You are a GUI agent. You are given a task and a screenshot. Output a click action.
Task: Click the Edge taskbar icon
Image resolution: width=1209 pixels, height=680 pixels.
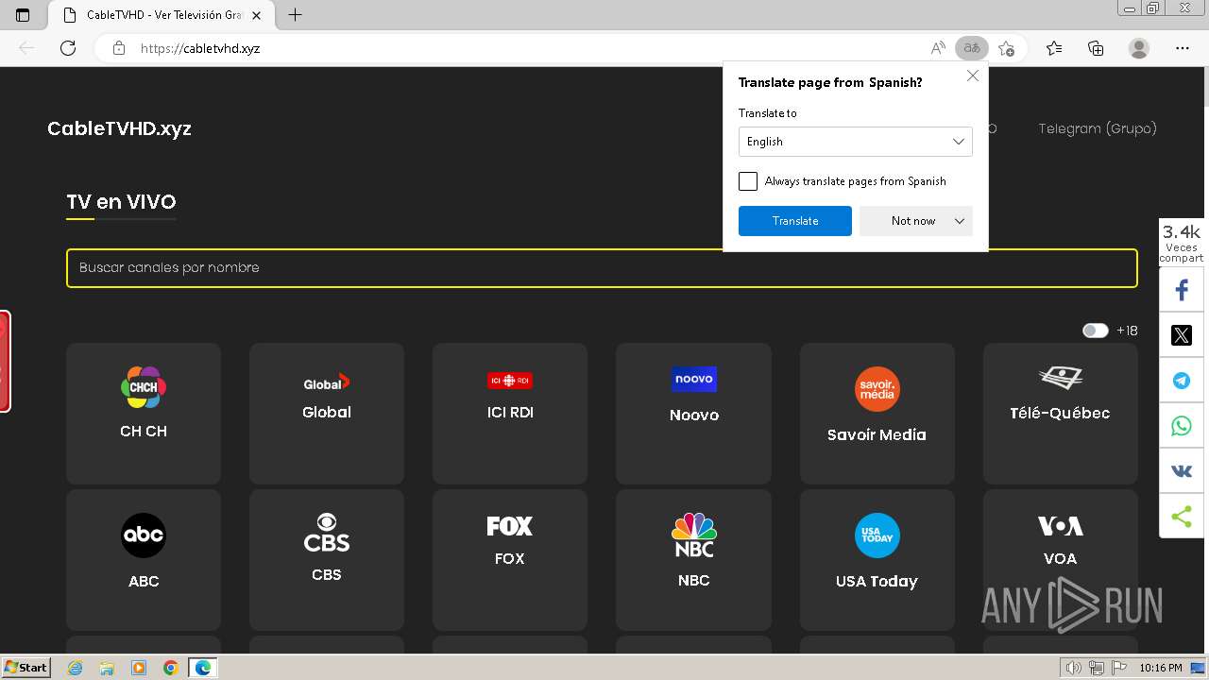(203, 668)
